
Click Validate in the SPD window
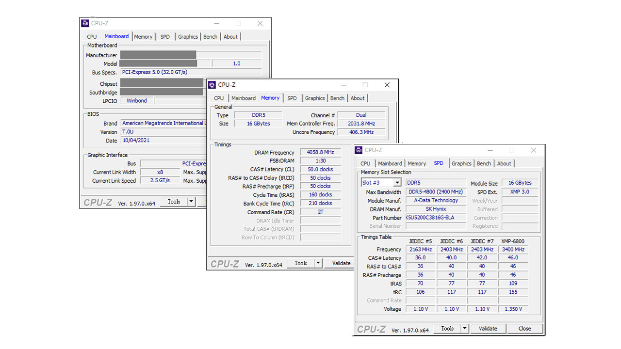click(488, 329)
